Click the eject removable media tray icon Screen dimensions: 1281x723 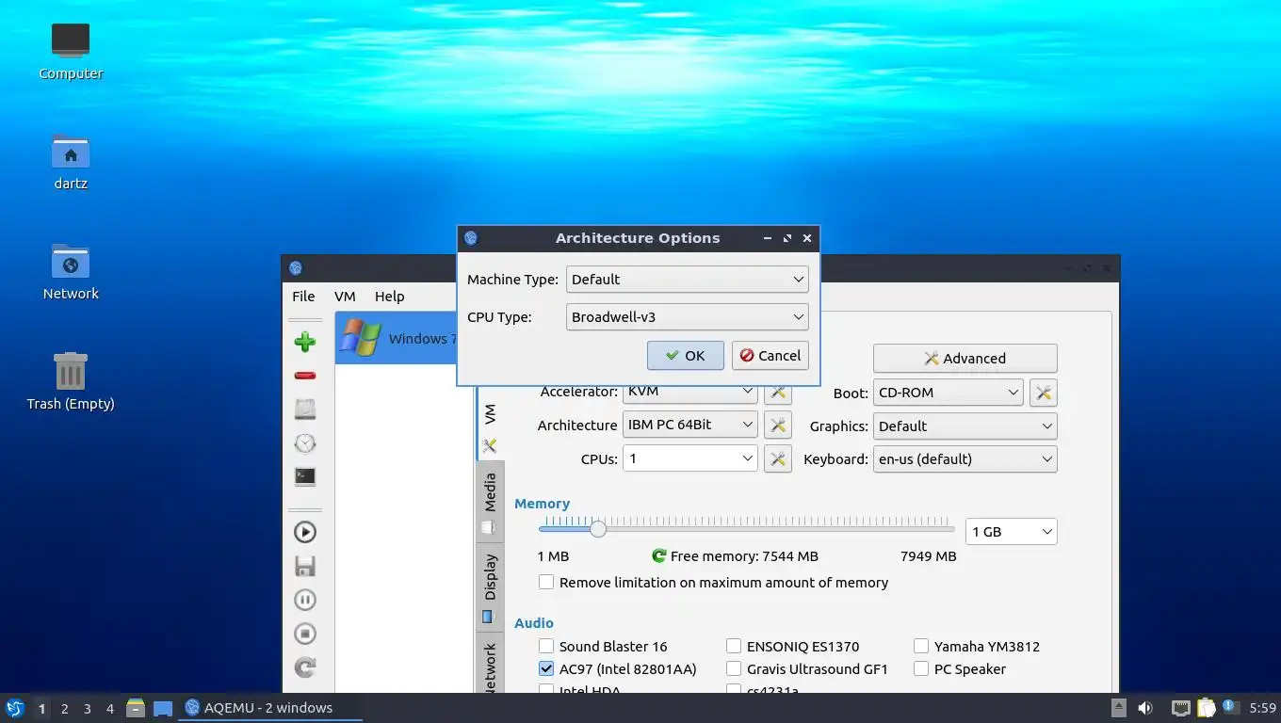pyautogui.click(x=1118, y=708)
